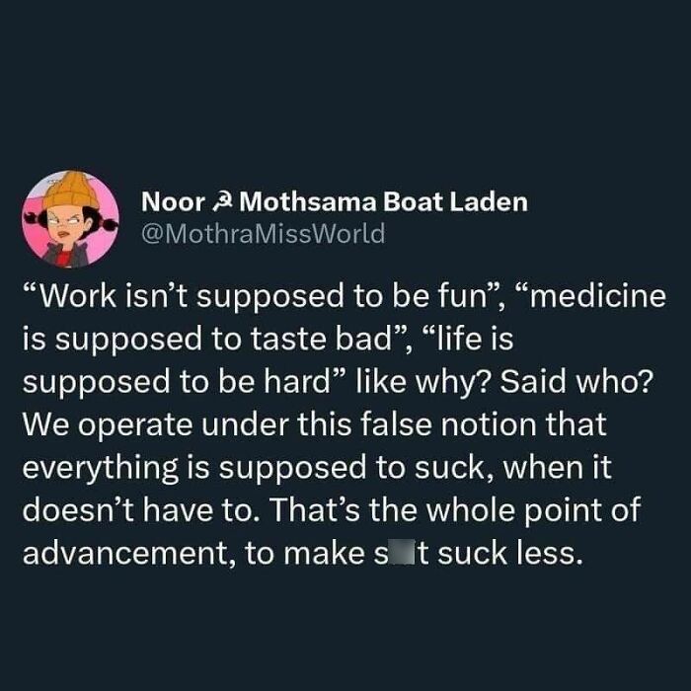Click the question "Said who?"
691x691 pixels.
576,382
